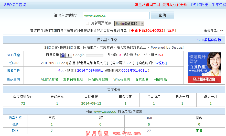Viewport: 226px width, 136px height.
Task: Click the 站内链接 value 53
Action: (x=161, y=55)
